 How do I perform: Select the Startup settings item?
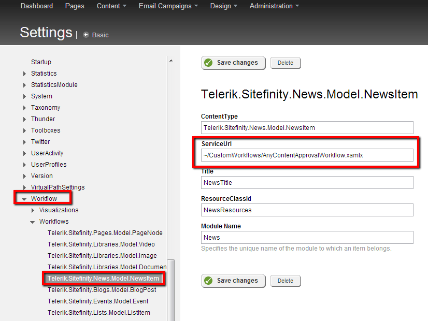tap(41, 62)
